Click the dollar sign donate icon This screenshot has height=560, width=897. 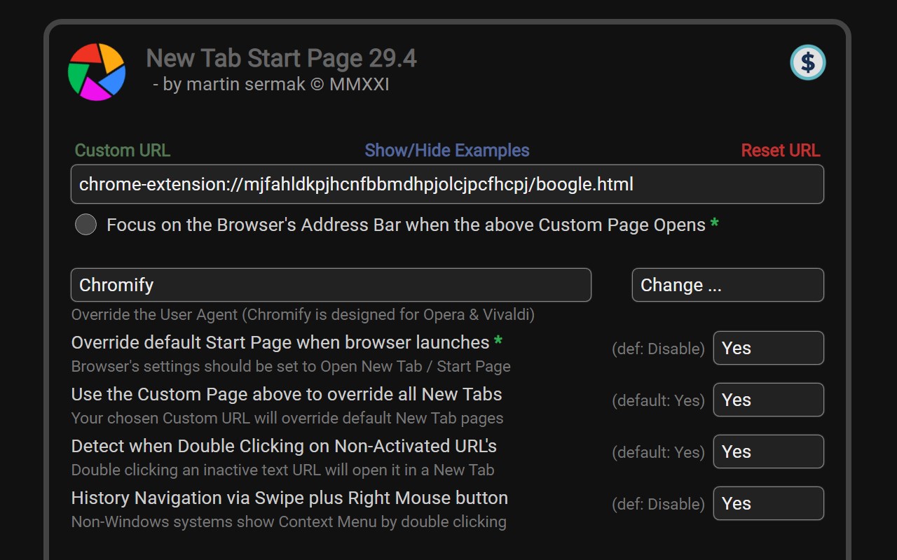pos(808,63)
